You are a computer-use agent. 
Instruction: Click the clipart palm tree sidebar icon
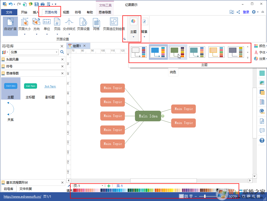pos(262,82)
